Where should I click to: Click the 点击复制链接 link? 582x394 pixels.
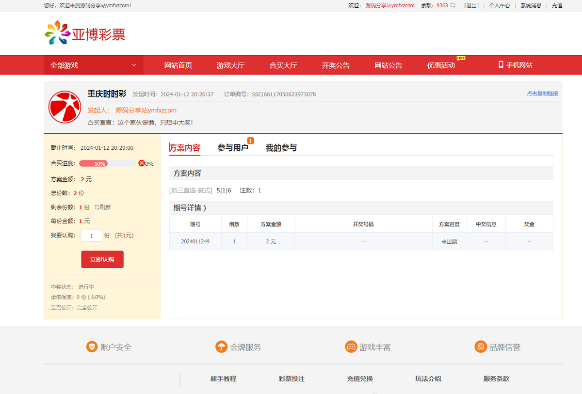[x=542, y=94]
